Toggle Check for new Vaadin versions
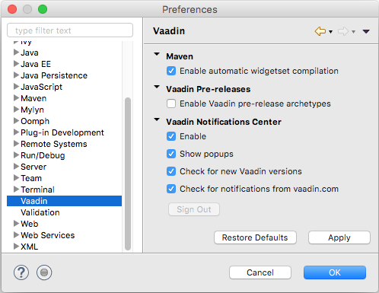Viewport: 379px width, 293px height. pos(171,171)
